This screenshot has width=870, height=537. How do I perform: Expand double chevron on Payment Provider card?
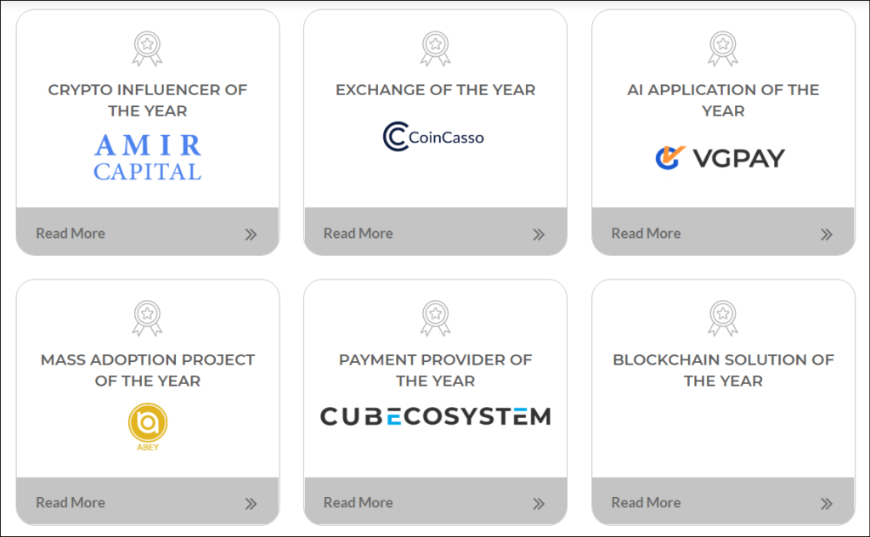click(x=539, y=504)
